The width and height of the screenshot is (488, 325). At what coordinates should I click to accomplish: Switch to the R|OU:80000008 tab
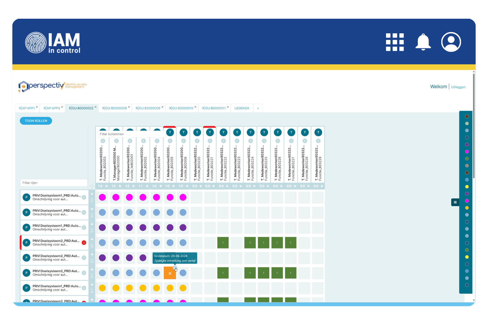point(114,108)
